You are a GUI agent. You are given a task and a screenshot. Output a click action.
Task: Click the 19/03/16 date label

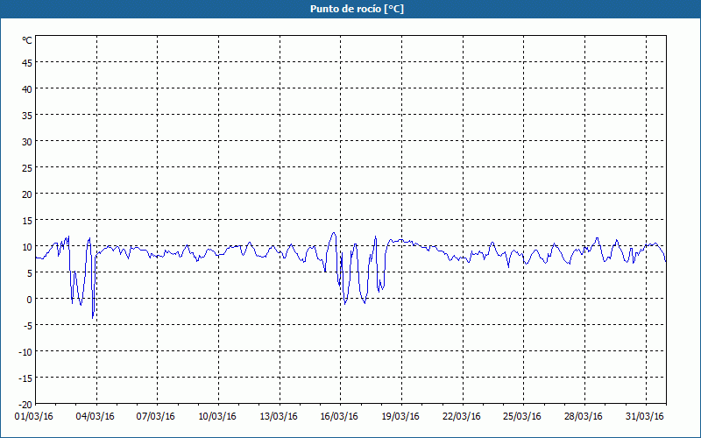point(400,417)
